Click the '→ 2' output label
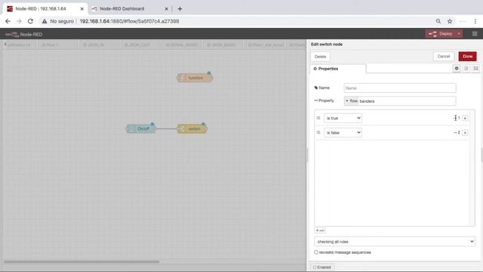The width and height of the screenshot is (483, 272). point(457,133)
